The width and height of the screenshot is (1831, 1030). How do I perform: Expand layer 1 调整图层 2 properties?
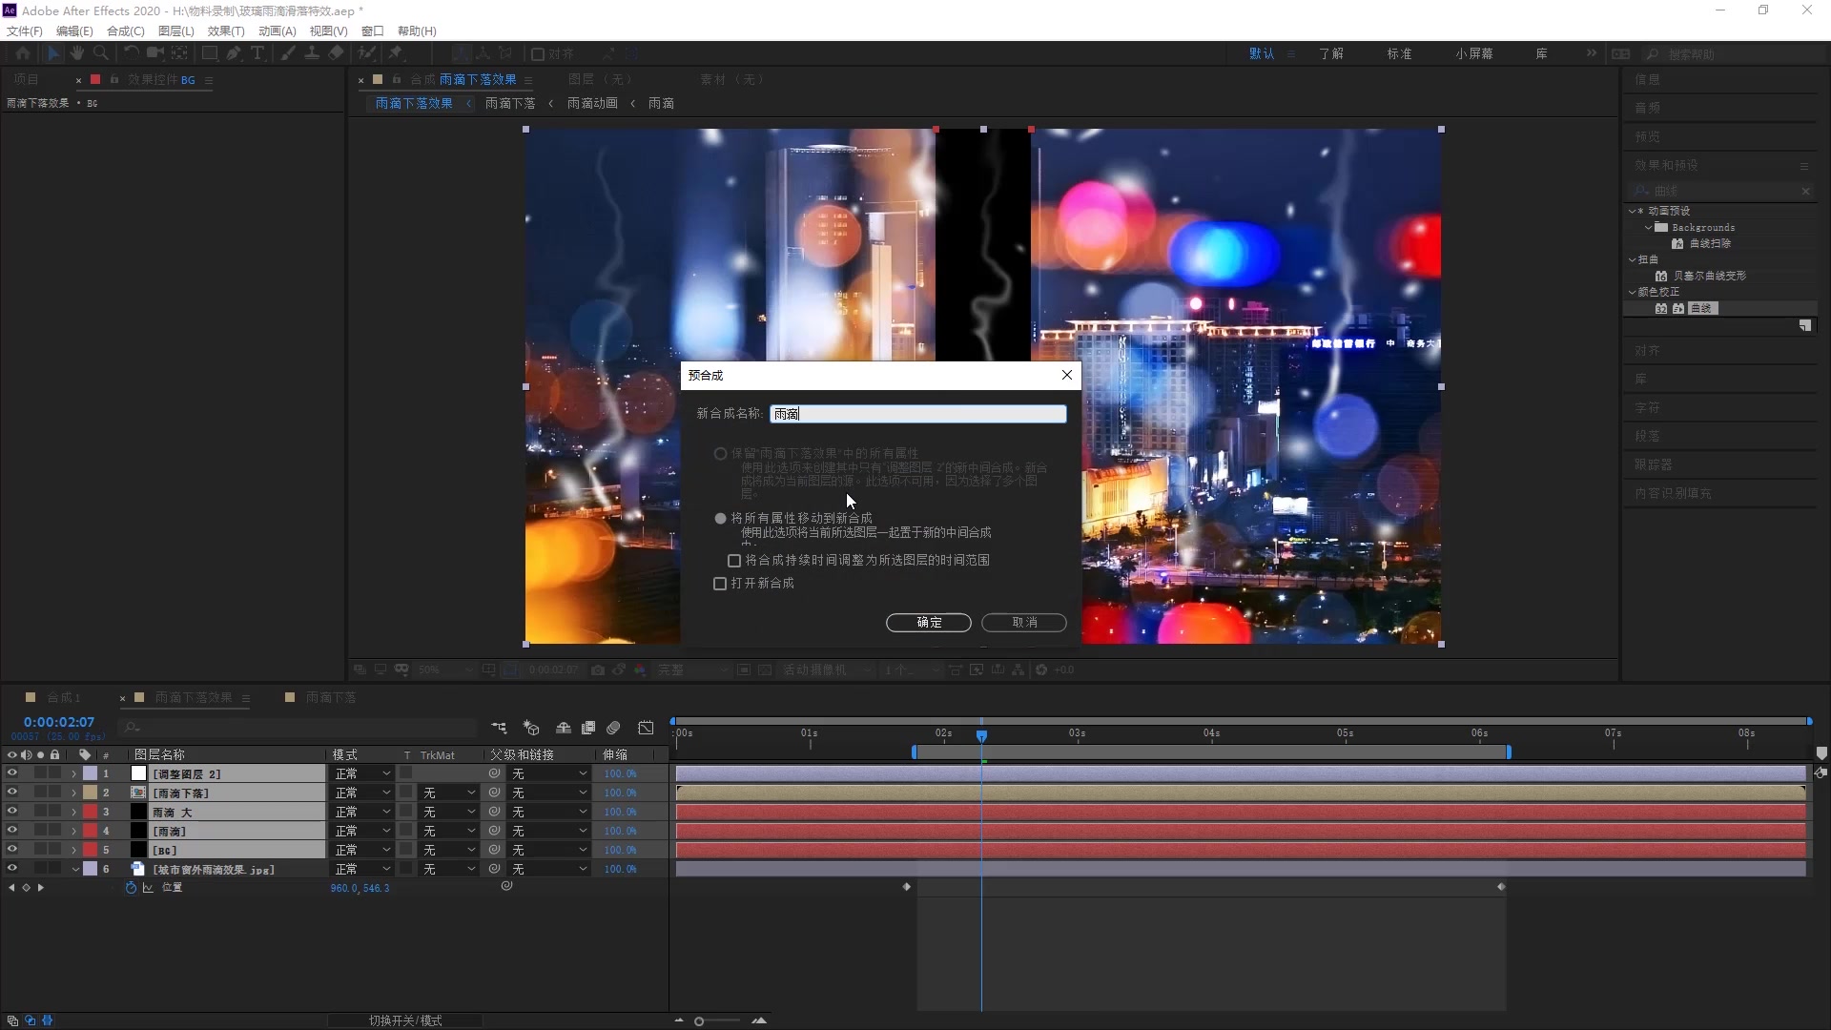pos(74,774)
